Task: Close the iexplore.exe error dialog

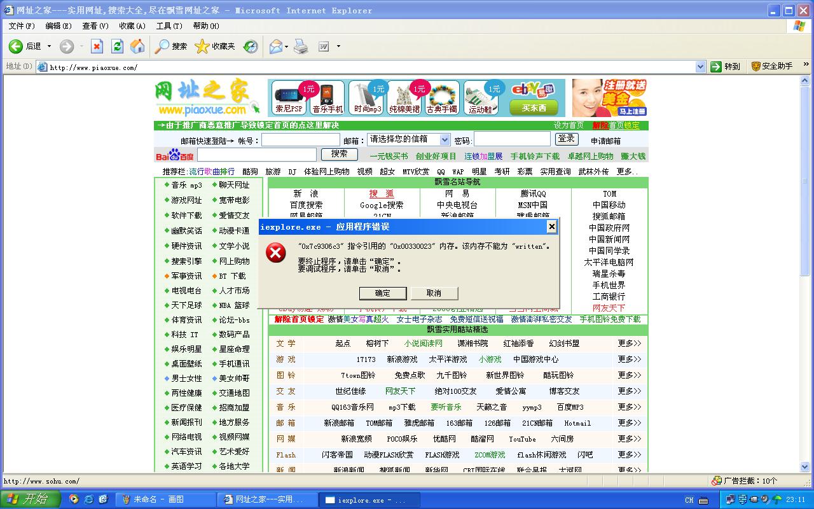Action: point(551,227)
